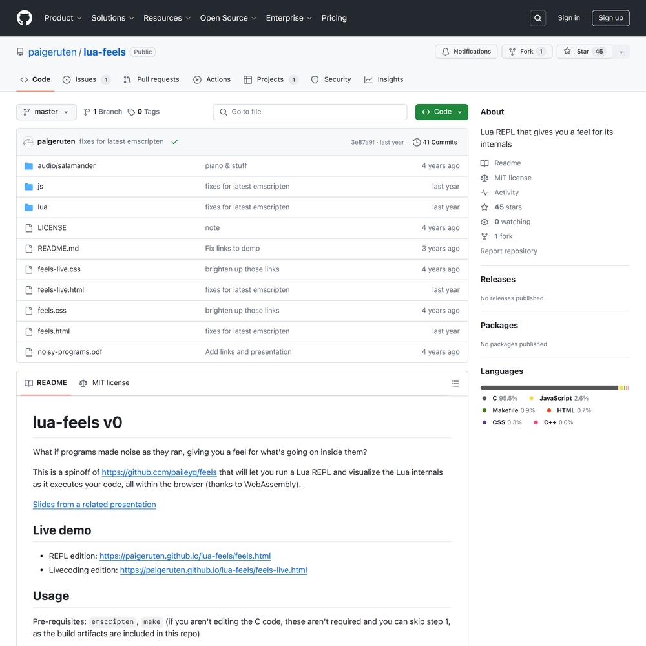Open the feels.html file
This screenshot has height=646, width=646.
(x=54, y=331)
